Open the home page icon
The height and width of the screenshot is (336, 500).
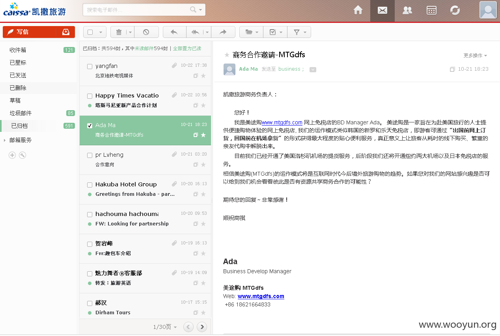358,10
